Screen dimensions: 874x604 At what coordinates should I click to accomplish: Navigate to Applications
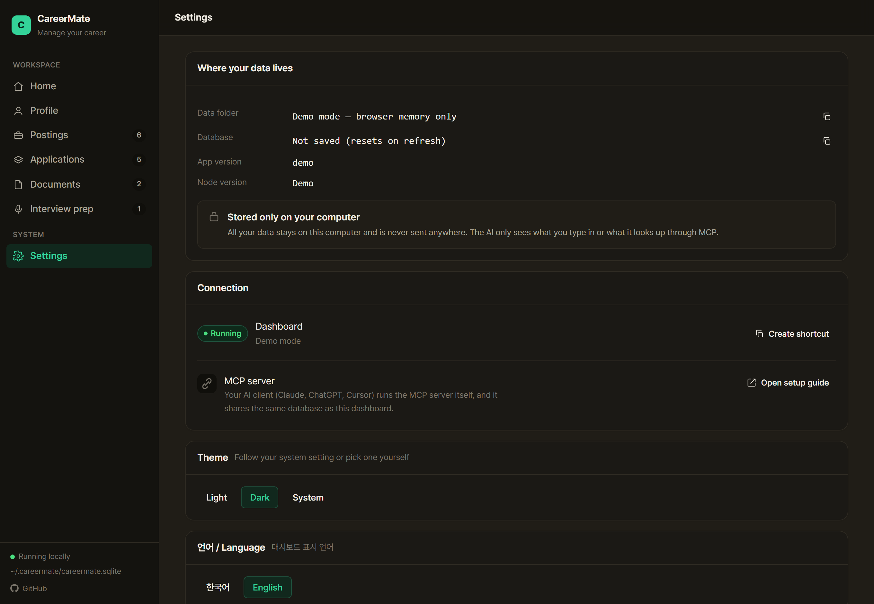click(79, 160)
